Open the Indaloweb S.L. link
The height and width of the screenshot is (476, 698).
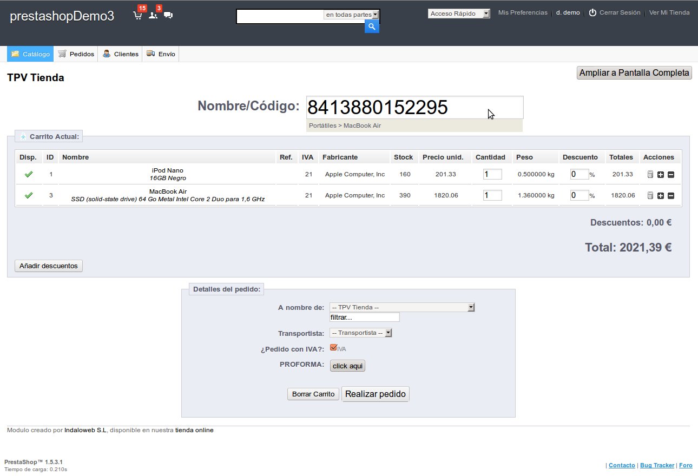click(85, 431)
